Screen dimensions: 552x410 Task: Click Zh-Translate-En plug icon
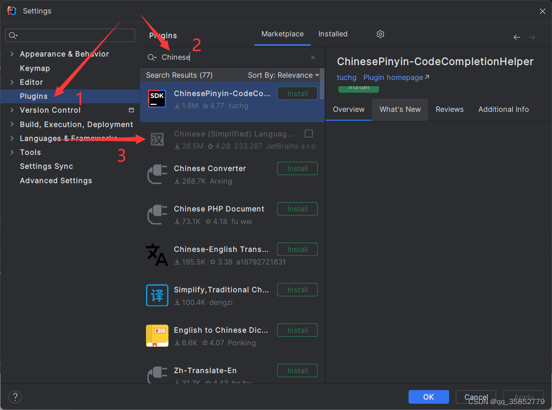tap(157, 375)
